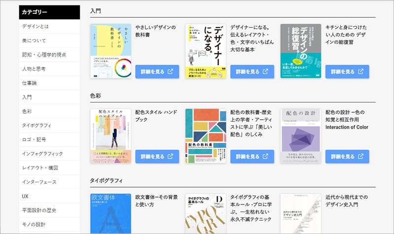Click external-link icon on デザイナーになる button
Screen dimensions: 394x234
pyautogui.click(x=265, y=71)
